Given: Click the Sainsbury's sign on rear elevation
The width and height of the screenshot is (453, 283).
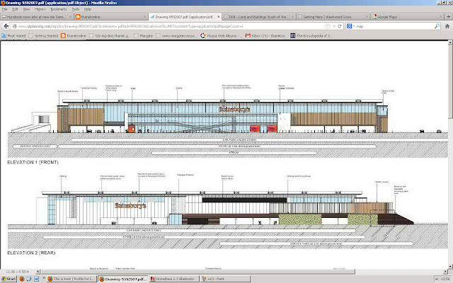Looking at the screenshot, I should pyautogui.click(x=130, y=206).
